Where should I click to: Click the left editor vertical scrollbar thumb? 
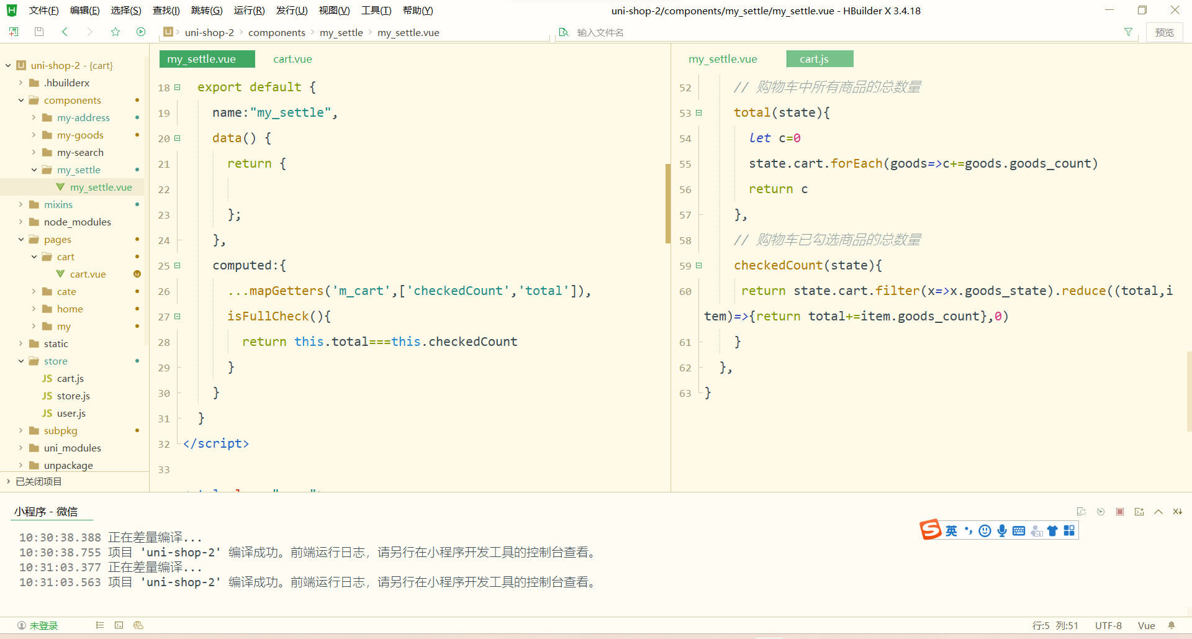tap(668, 203)
